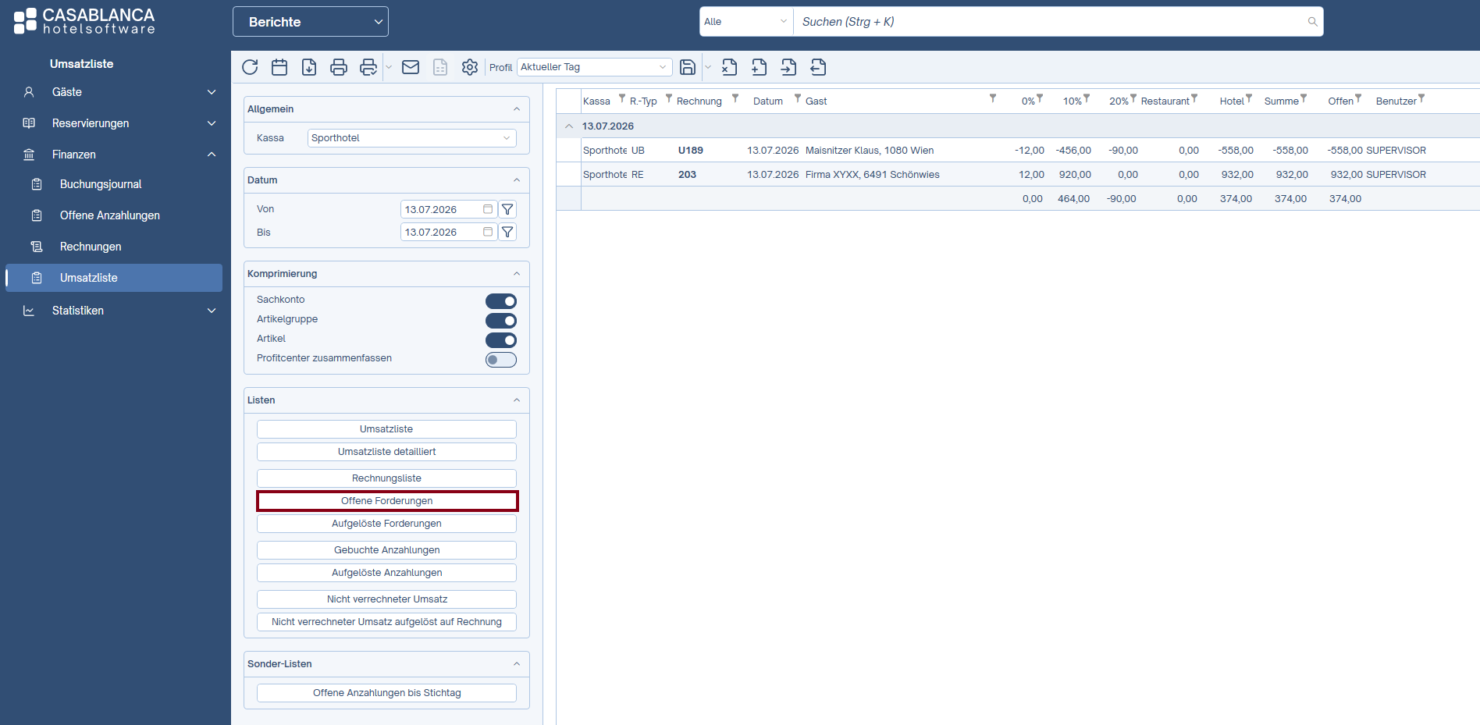The image size is (1480, 725).
Task: Collapse the 13.07.2026 group row
Action: (569, 126)
